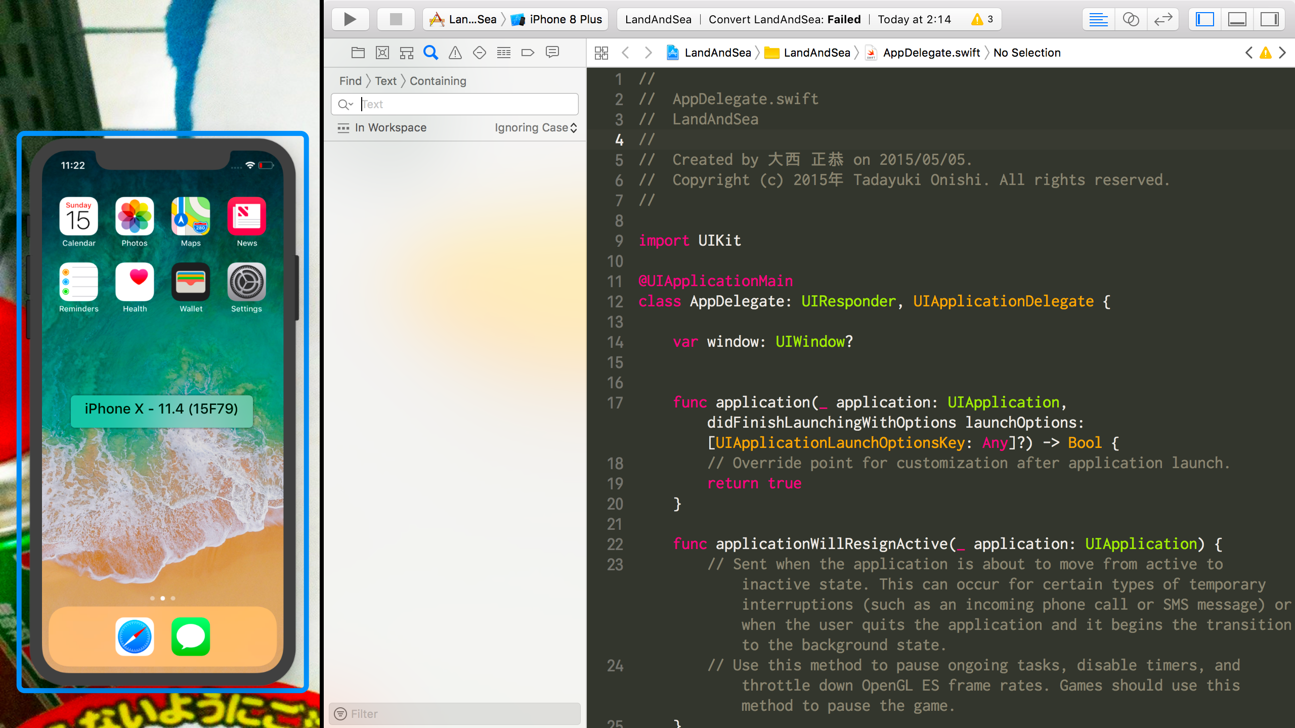Screen dimensions: 1295x728
Task: Stop the running task with the Stop button
Action: pyautogui.click(x=396, y=19)
